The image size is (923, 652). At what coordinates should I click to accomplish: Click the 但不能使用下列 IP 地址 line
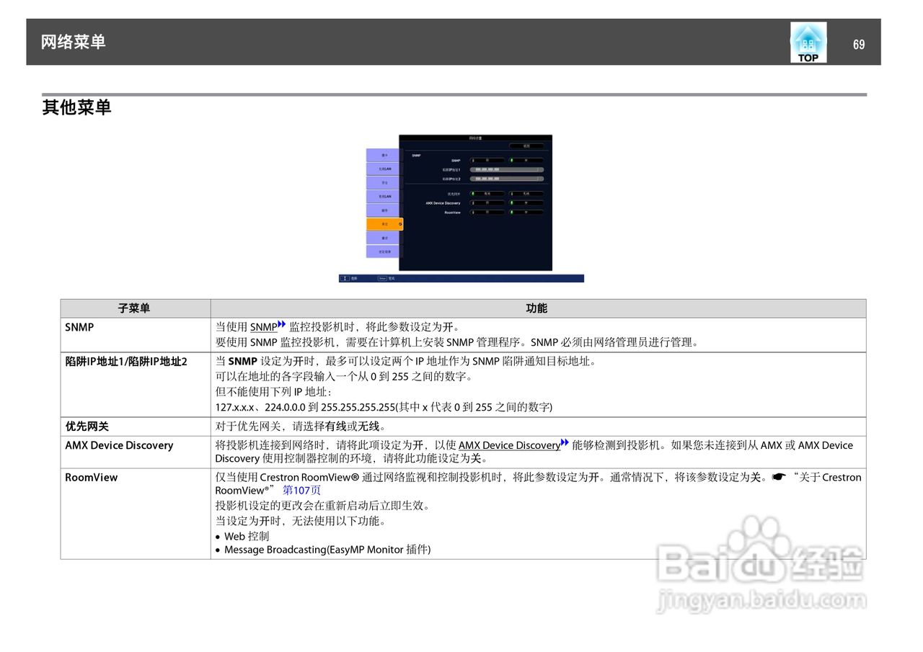(x=273, y=392)
